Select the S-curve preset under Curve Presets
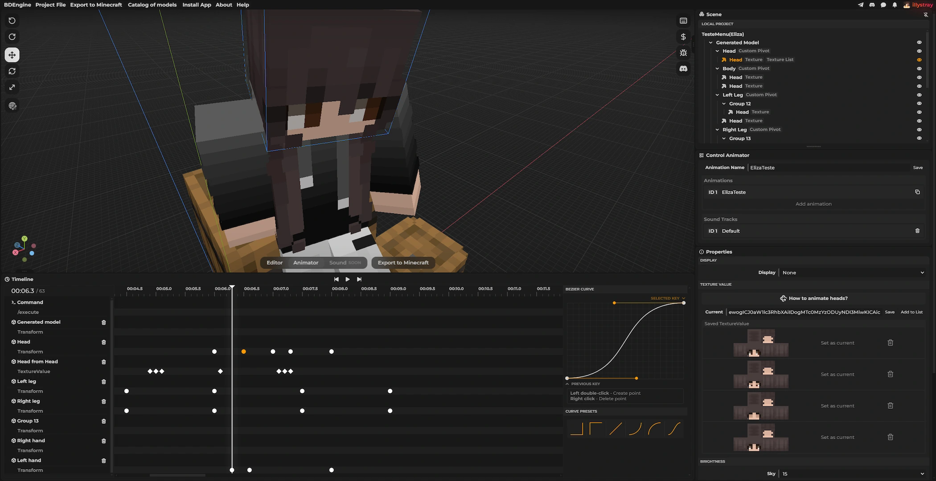 click(674, 429)
